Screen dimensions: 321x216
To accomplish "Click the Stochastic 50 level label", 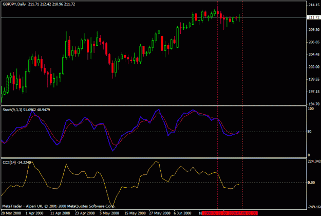I will (x=310, y=132).
